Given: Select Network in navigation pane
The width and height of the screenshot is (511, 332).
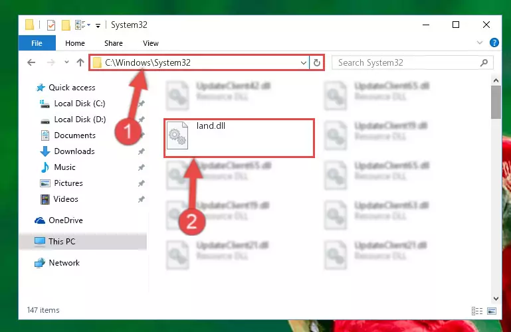Looking at the screenshot, I should click(x=64, y=263).
